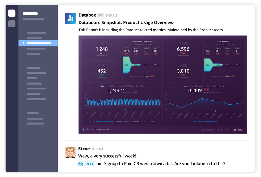Screen dimensions: 261x177
Task: Open Agency Progress This Month date dropdown
Action: 224,44
